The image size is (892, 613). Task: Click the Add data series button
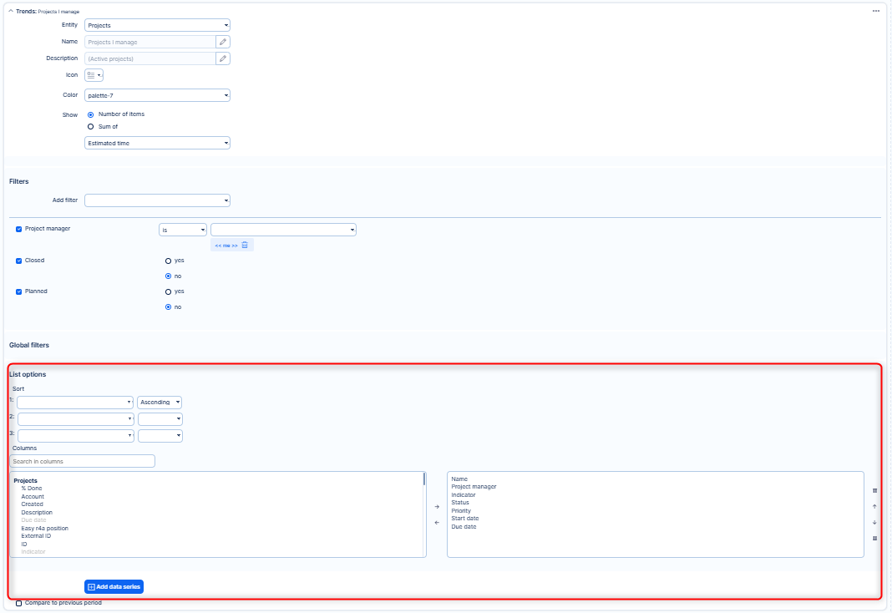pos(114,587)
